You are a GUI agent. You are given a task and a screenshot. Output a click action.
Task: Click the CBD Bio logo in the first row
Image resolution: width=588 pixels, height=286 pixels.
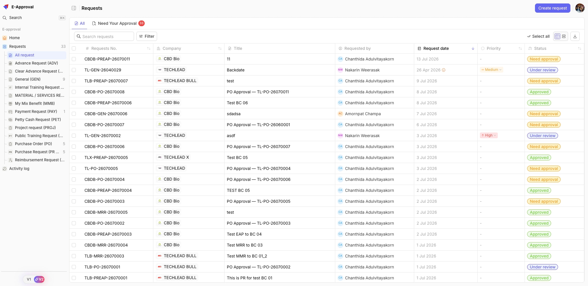point(160,59)
